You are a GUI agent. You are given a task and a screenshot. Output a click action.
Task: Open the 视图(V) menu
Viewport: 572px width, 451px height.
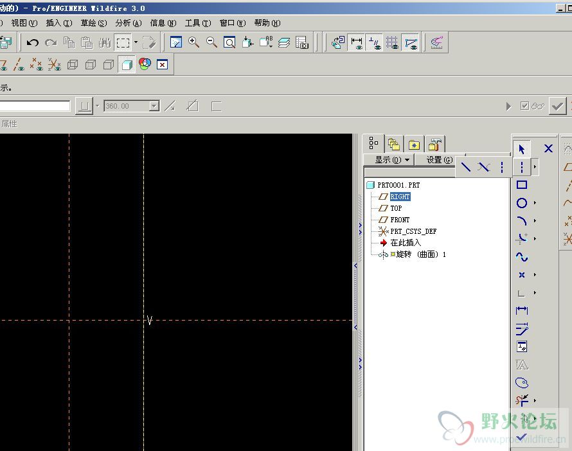click(24, 23)
